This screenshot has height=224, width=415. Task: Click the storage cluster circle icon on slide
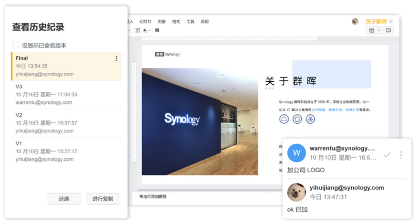[x=310, y=119]
